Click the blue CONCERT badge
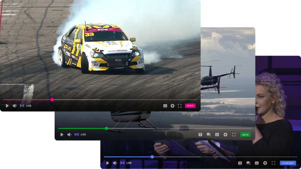The image size is (301, 169). coord(288,163)
